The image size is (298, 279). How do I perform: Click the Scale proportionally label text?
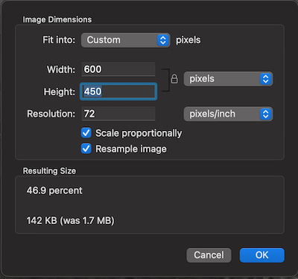coord(139,133)
